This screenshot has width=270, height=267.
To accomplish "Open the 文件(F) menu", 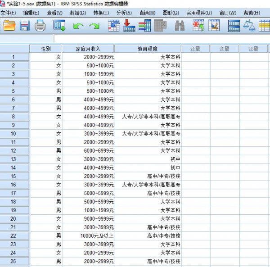I will 8,13.
